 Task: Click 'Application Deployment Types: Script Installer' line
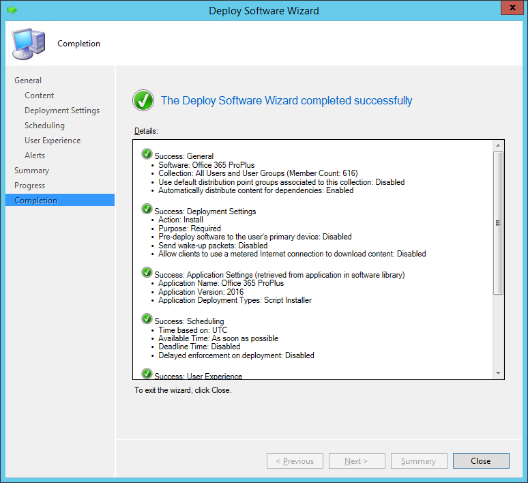click(x=235, y=300)
